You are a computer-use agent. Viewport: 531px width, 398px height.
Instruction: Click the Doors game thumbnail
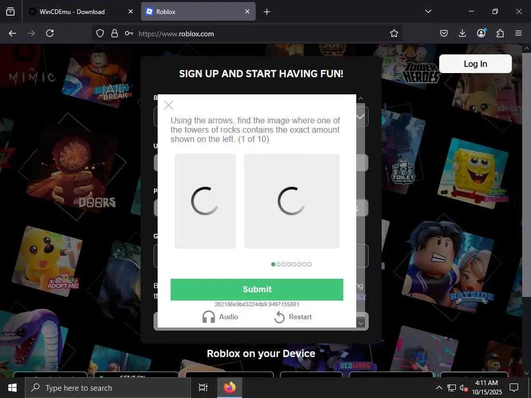point(72,168)
